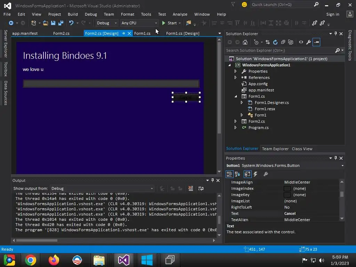This screenshot has height=267, width=356.
Task: Click the notifications filter flag icon
Action: [x=233, y=4]
